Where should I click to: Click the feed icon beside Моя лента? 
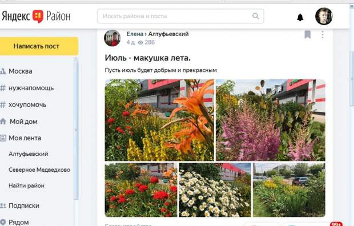(x=3, y=138)
